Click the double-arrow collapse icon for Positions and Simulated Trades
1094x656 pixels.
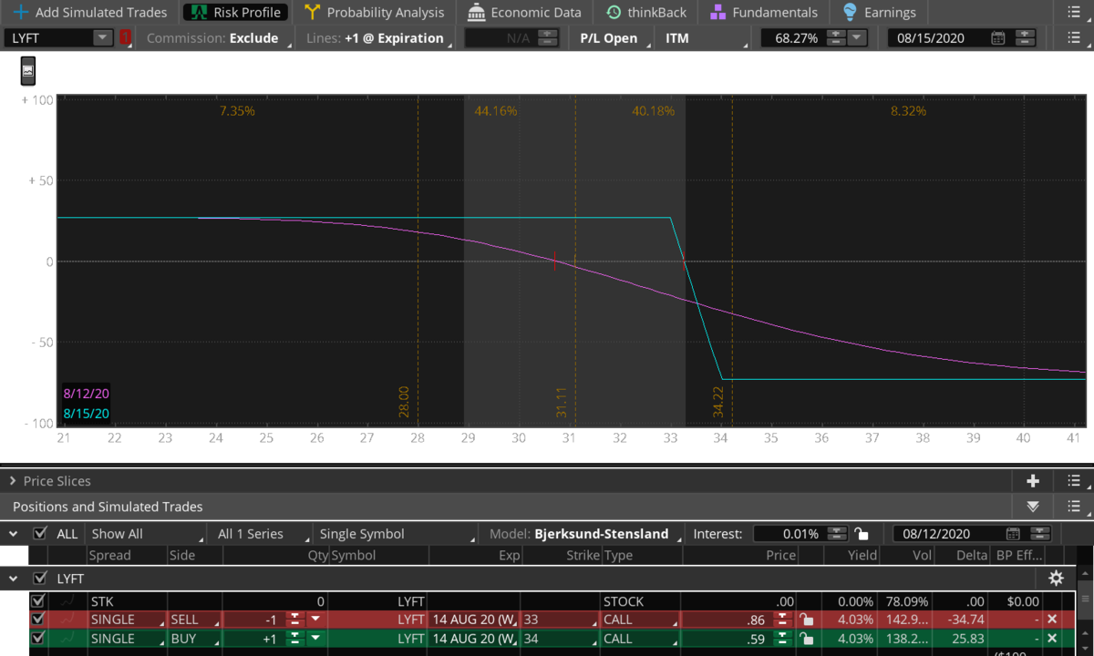point(1033,507)
